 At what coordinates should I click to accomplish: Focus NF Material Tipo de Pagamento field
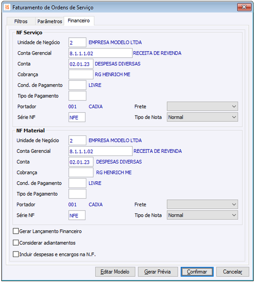pyautogui.click(x=77, y=194)
